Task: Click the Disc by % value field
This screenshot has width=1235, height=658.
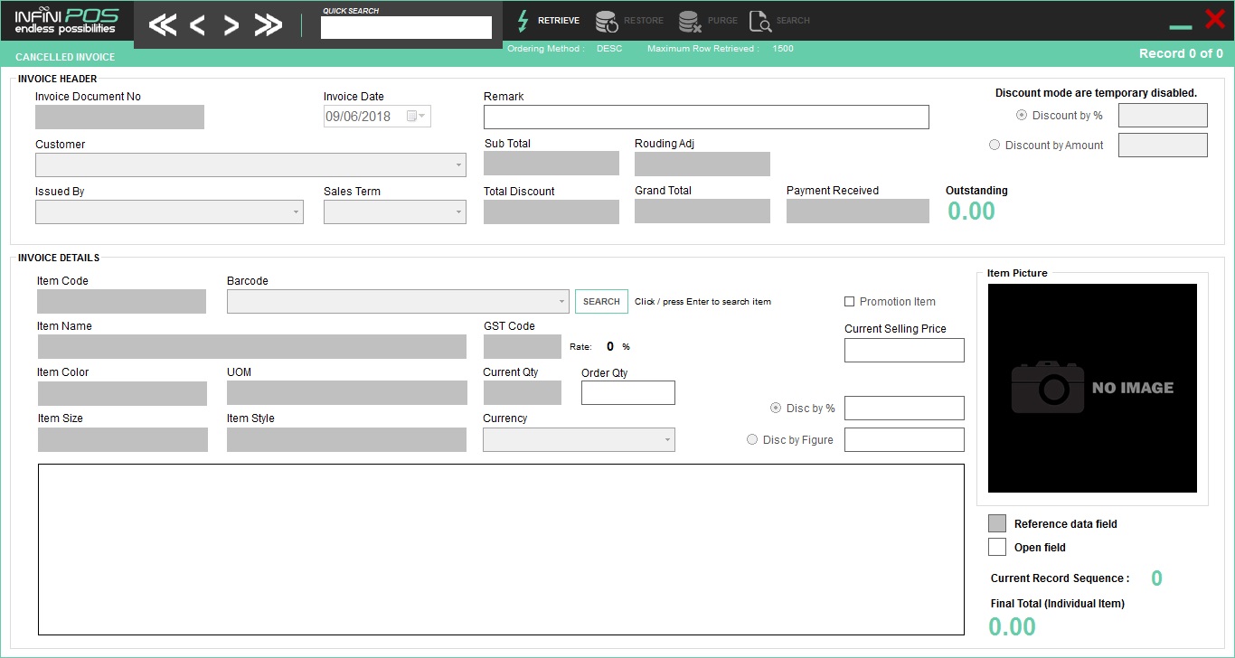Action: (x=904, y=408)
